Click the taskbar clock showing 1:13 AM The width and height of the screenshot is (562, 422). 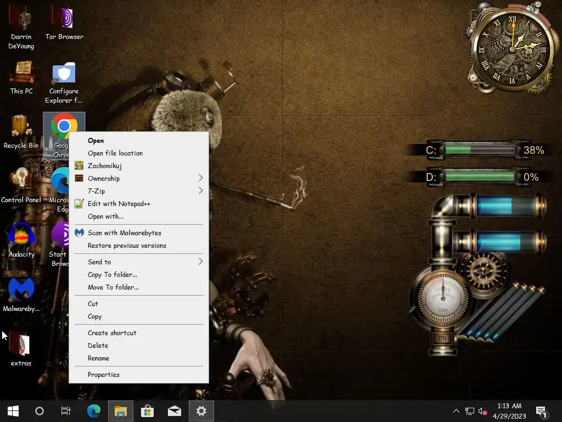(x=509, y=411)
